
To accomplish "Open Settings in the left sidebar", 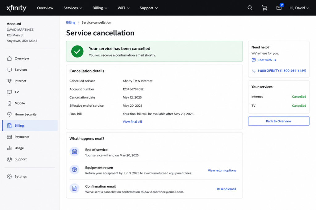I will 30,176.
